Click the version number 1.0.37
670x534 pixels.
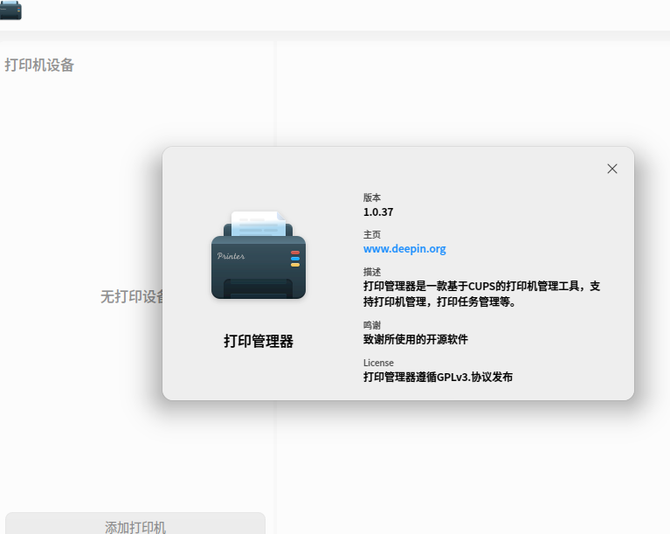click(x=378, y=212)
